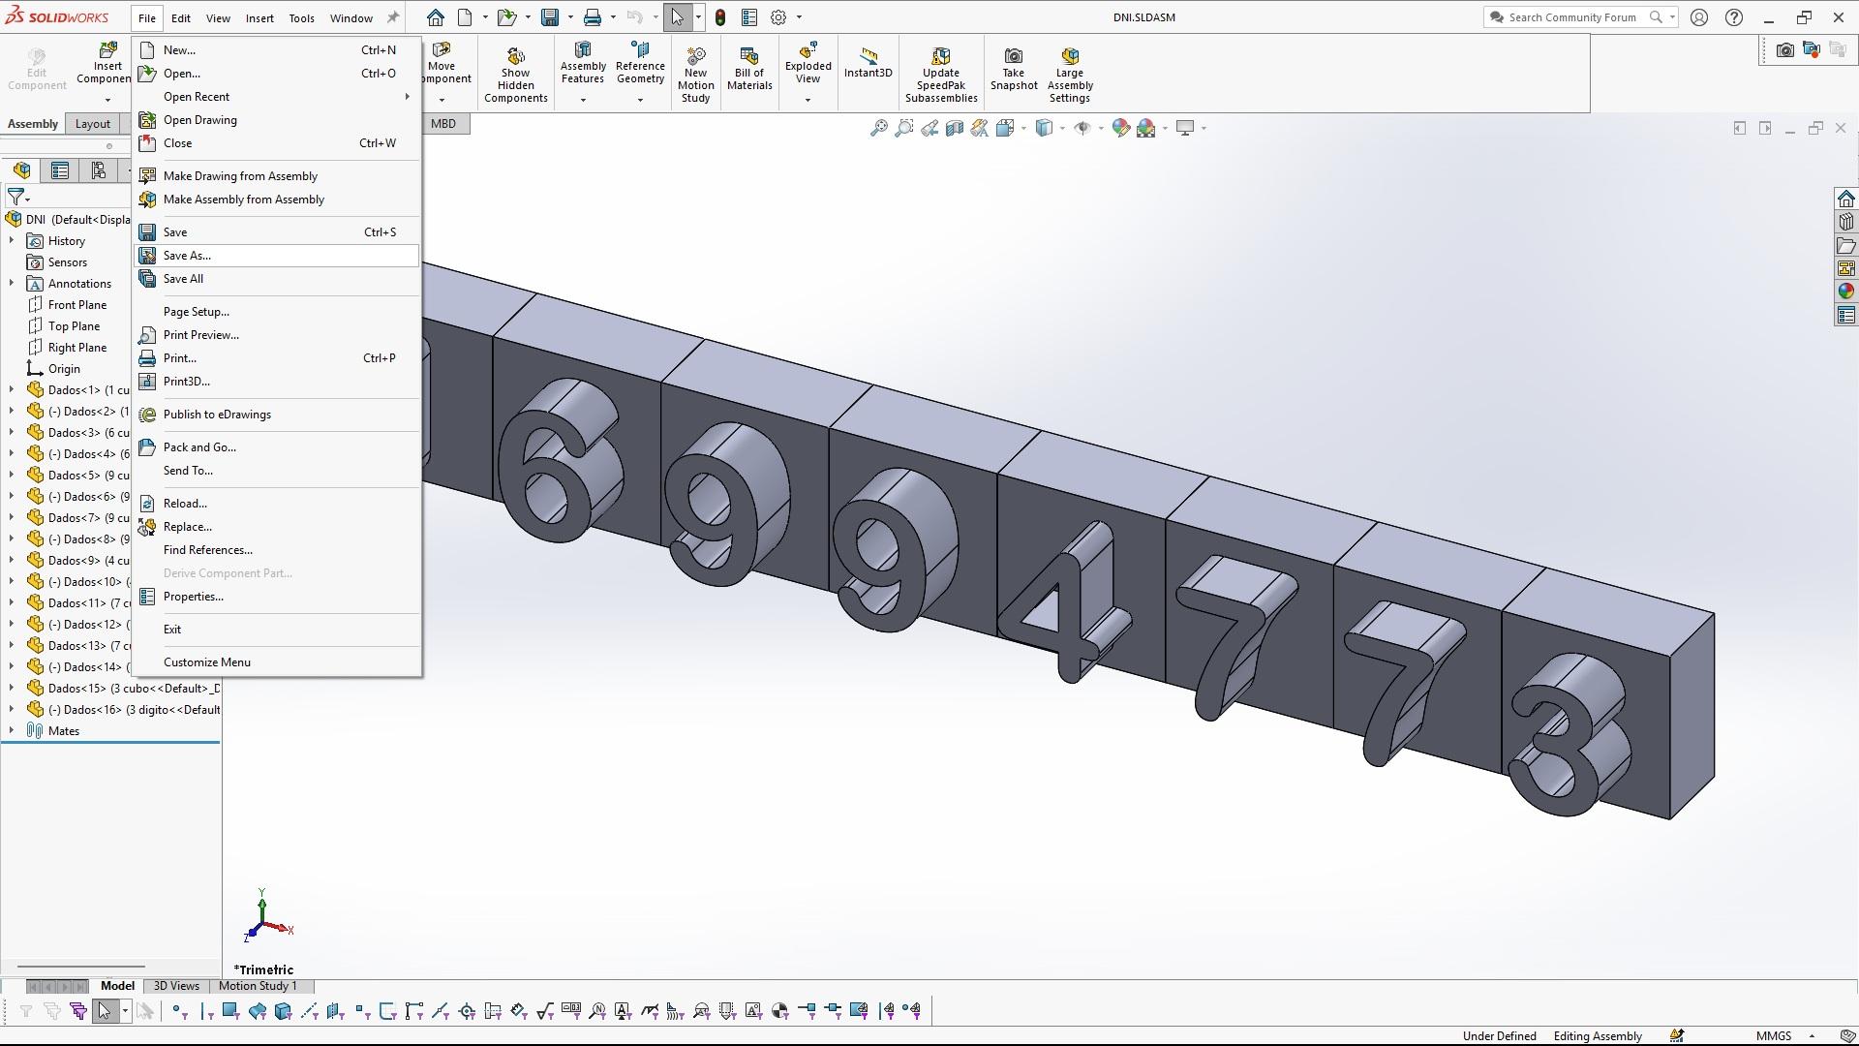1859x1046 pixels.
Task: Open the Edit menu
Action: (181, 17)
